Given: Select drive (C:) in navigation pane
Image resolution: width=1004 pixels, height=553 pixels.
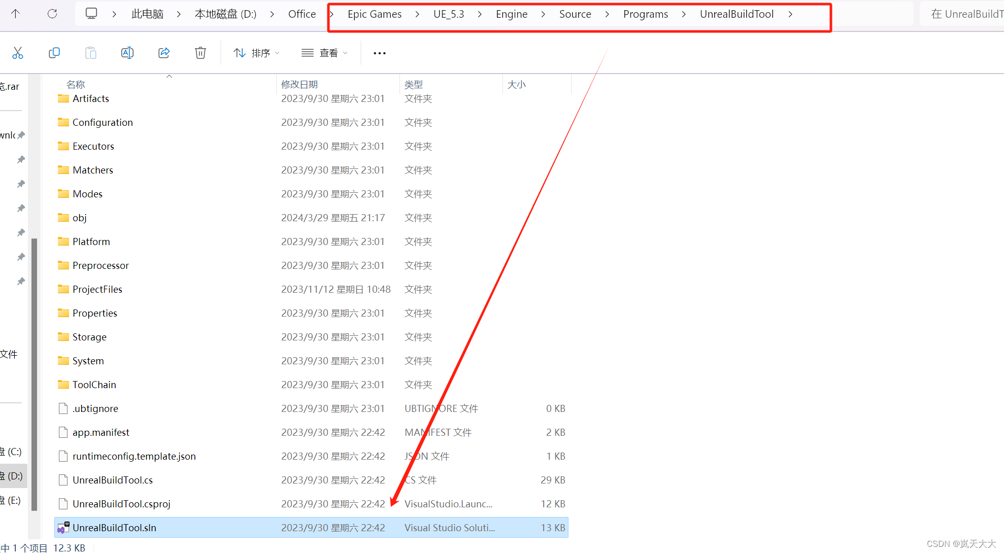Looking at the screenshot, I should [12, 452].
